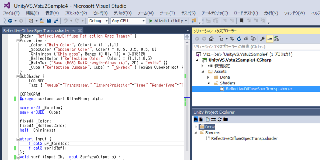Open the ツール(T) menu
The height and width of the screenshot is (160, 320).
coord(167,13)
